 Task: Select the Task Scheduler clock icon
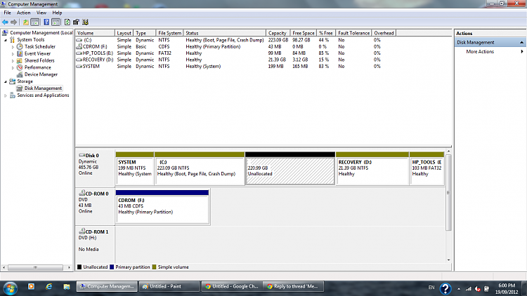pyautogui.click(x=20, y=47)
